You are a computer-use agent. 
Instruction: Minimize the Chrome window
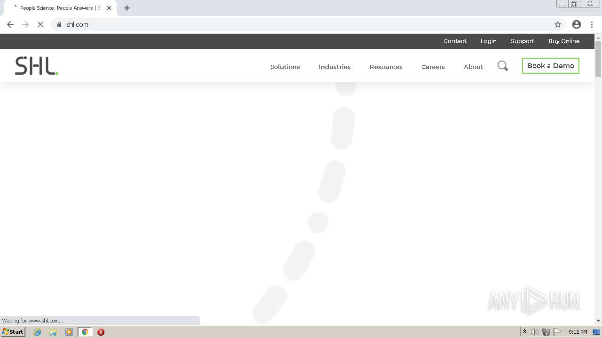[x=562, y=4]
